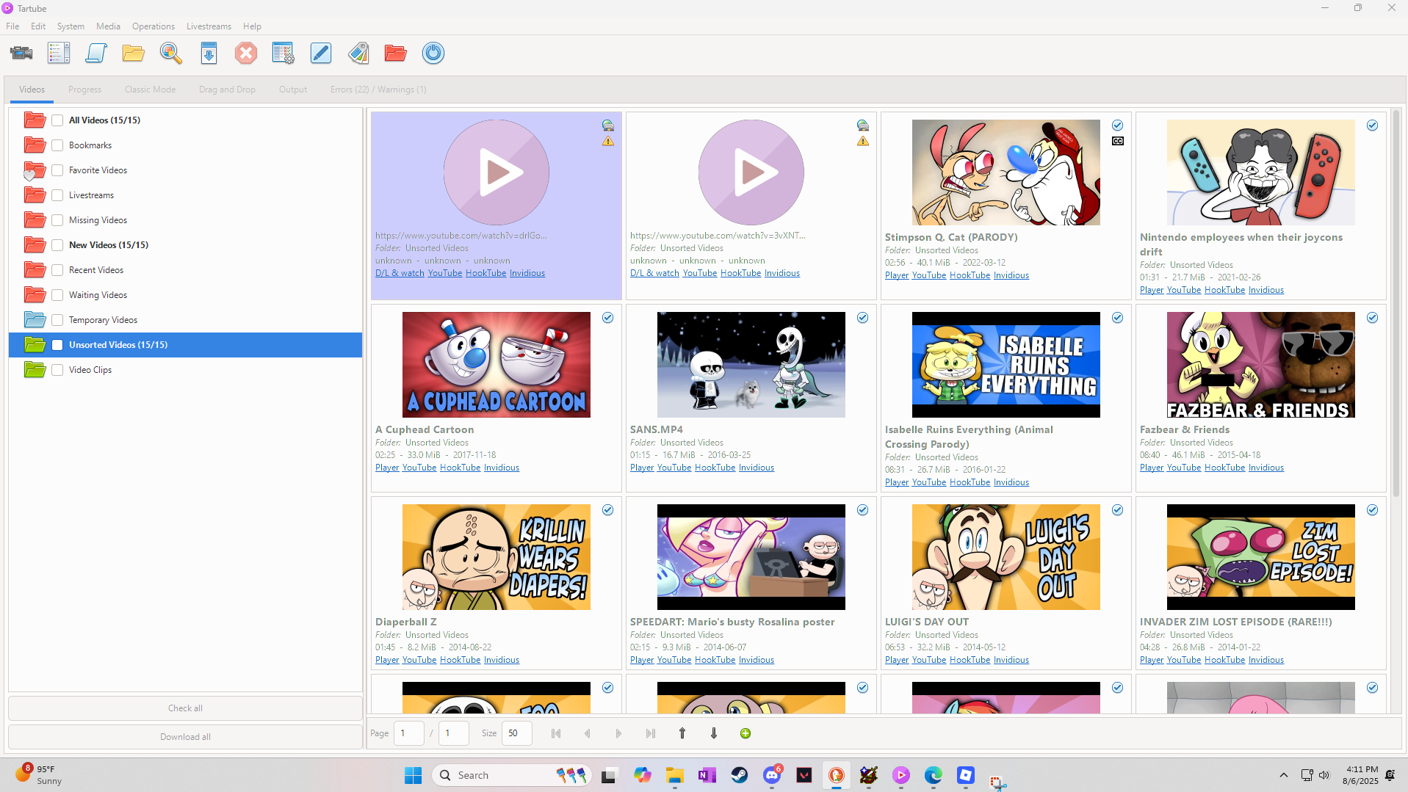The height and width of the screenshot is (792, 1408).
Task: Click the Invader Zim Lost Episode thumbnail
Action: click(1260, 557)
